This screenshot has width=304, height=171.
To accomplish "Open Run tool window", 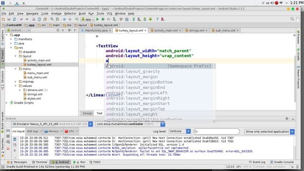I will coord(79,162).
